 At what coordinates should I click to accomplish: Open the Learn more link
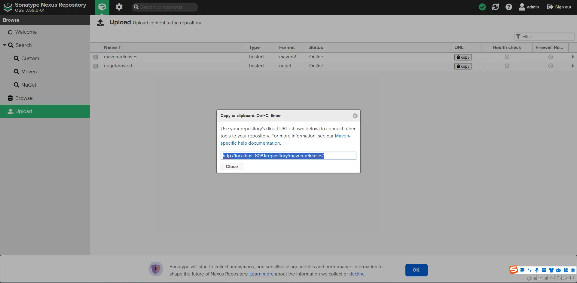pos(261,274)
